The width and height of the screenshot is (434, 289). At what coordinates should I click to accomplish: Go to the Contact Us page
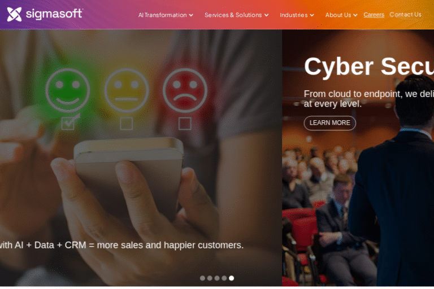405,14
